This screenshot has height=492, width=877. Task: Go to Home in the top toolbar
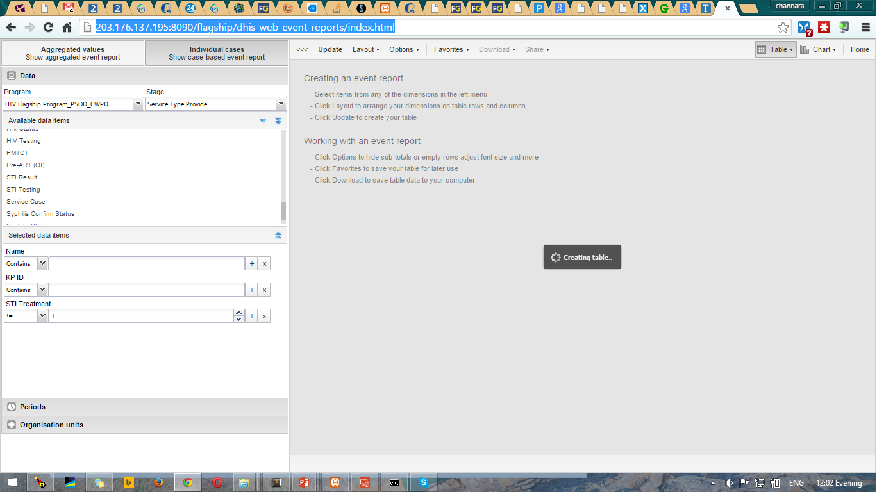point(860,49)
